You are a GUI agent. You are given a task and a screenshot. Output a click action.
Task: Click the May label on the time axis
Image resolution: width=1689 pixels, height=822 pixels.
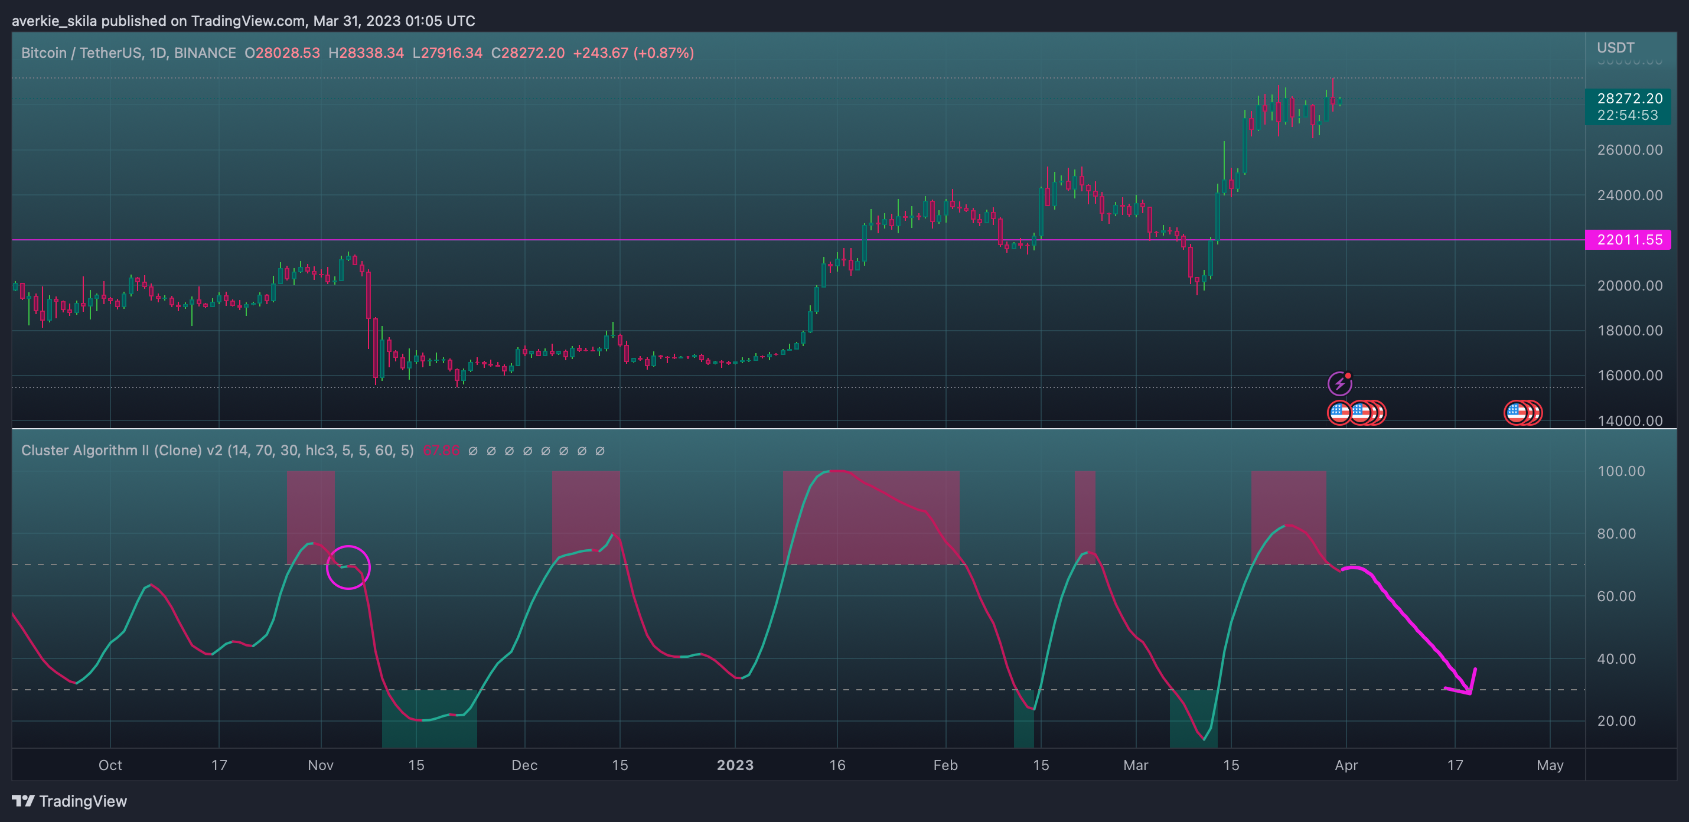point(1550,765)
